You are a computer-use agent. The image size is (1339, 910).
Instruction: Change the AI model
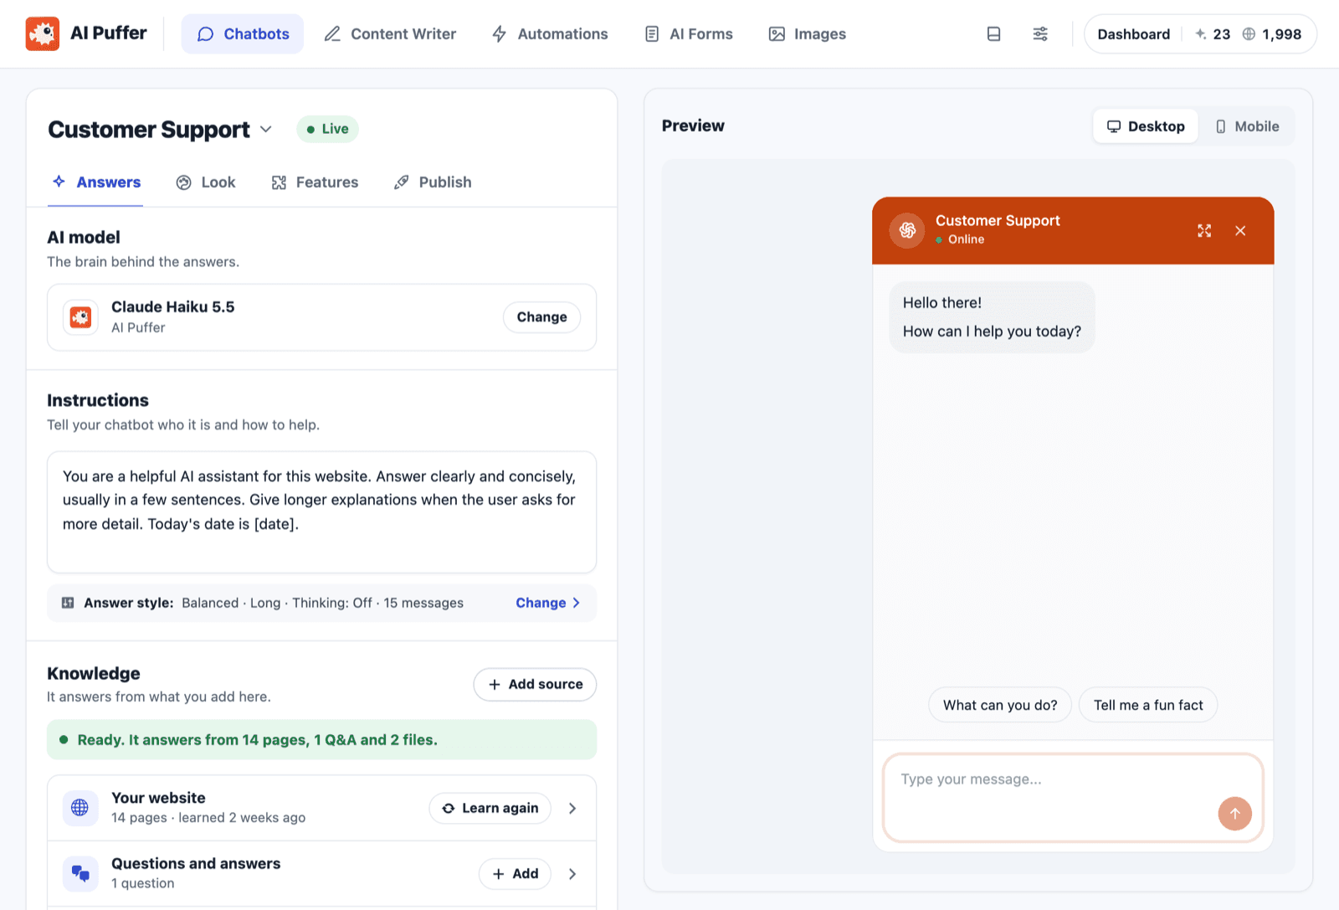541,317
